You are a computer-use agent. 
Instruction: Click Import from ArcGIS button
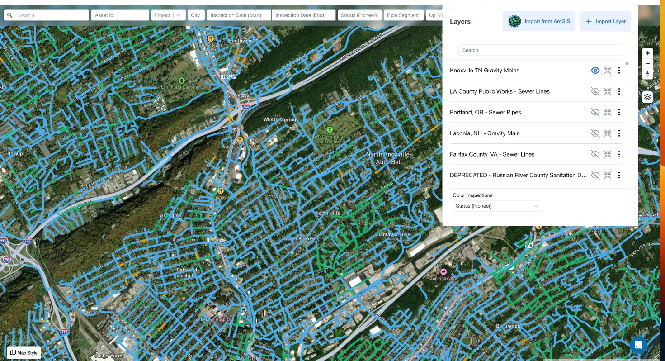click(x=539, y=21)
